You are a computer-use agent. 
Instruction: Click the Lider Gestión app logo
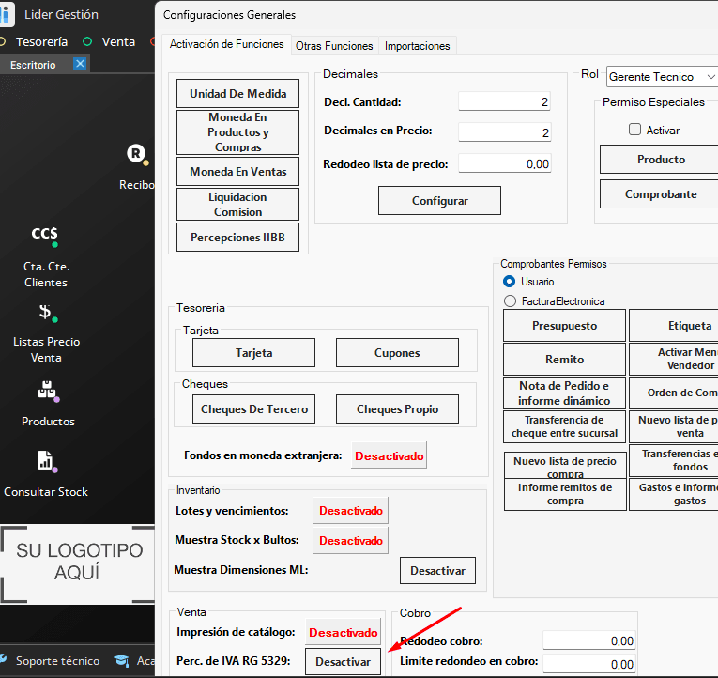click(x=7, y=15)
